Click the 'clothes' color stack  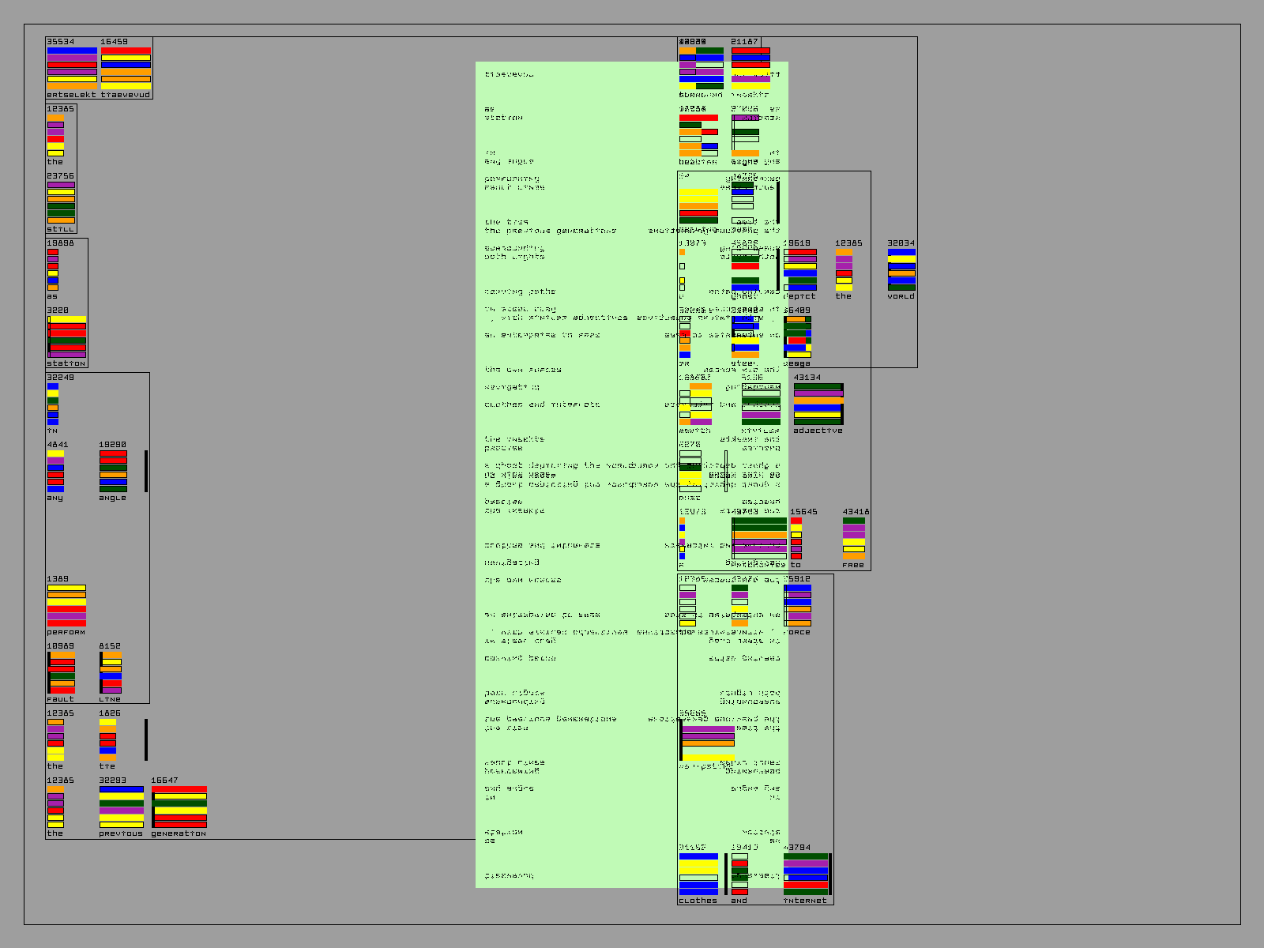pyautogui.click(x=698, y=874)
